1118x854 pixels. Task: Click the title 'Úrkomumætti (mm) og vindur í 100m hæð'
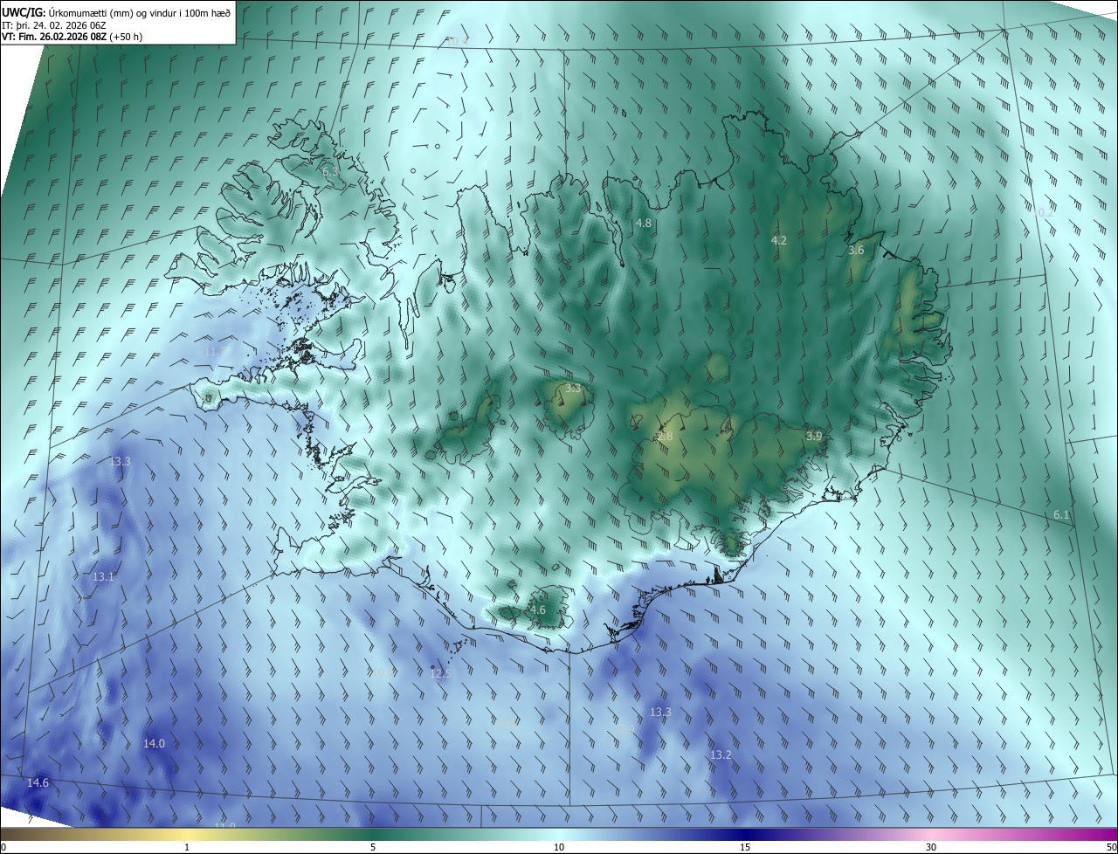coord(141,12)
